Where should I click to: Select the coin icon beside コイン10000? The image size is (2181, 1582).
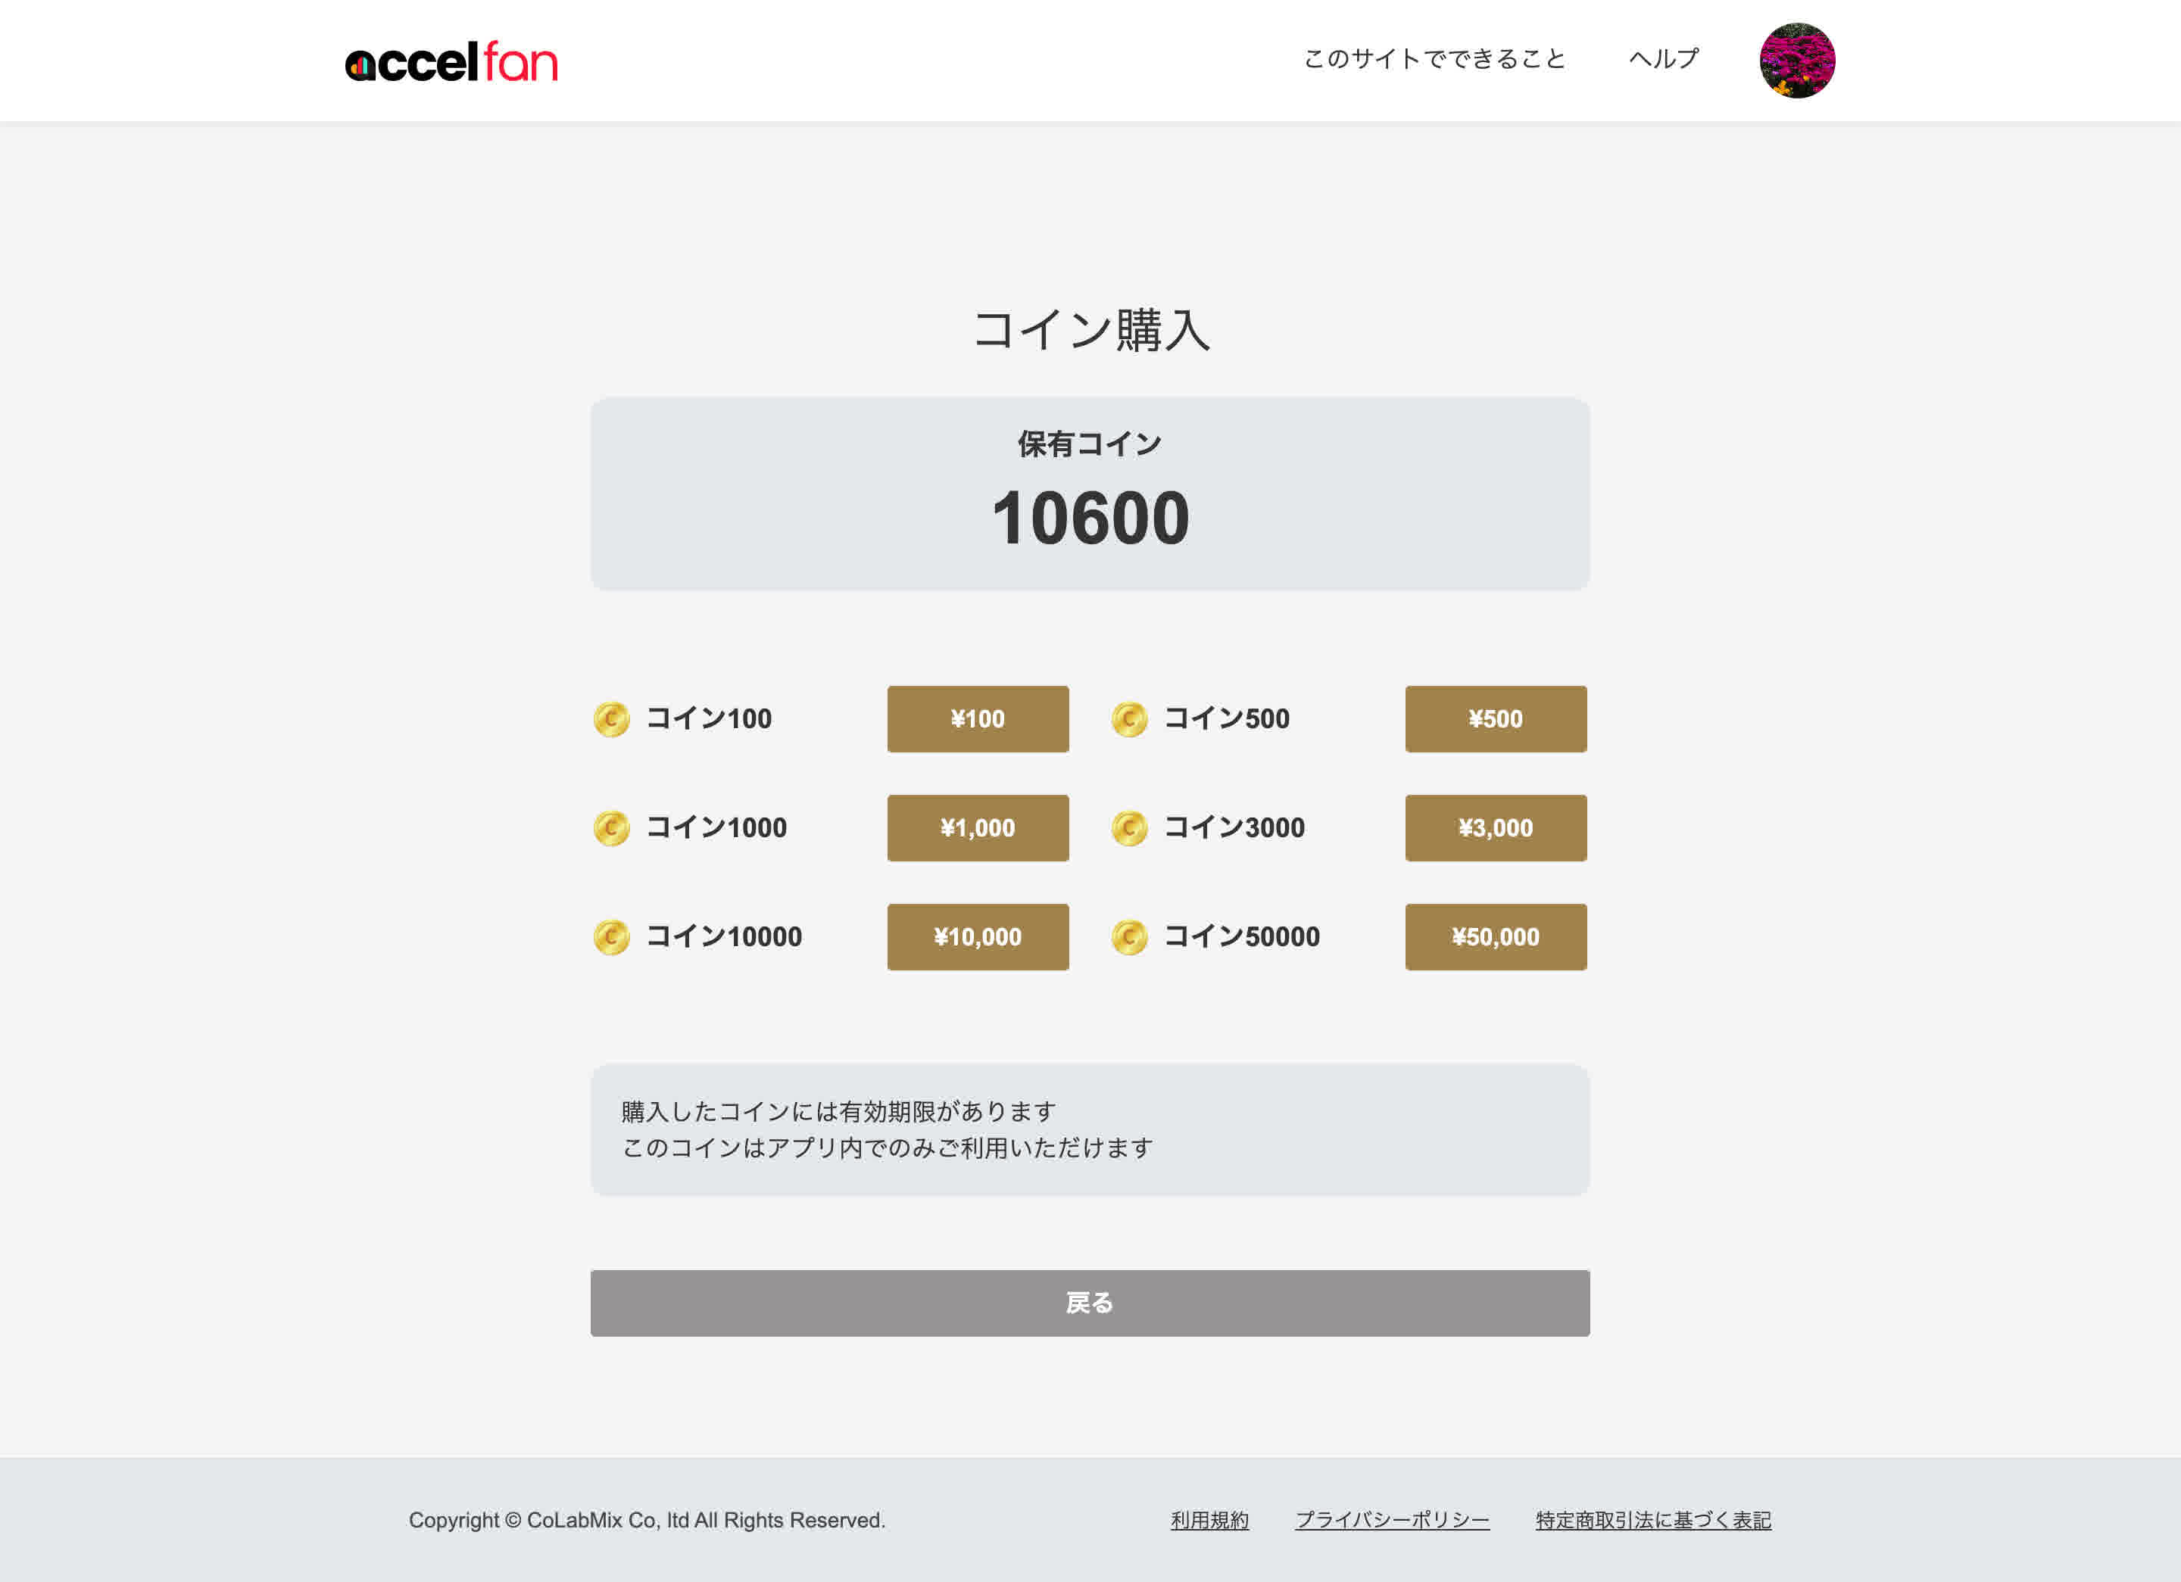612,937
